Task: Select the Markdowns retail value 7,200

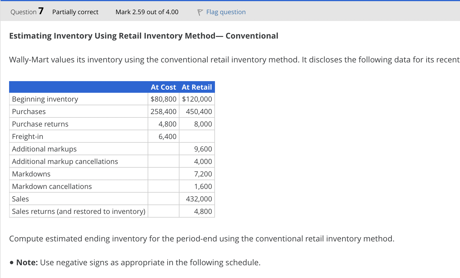Action: tap(203, 174)
